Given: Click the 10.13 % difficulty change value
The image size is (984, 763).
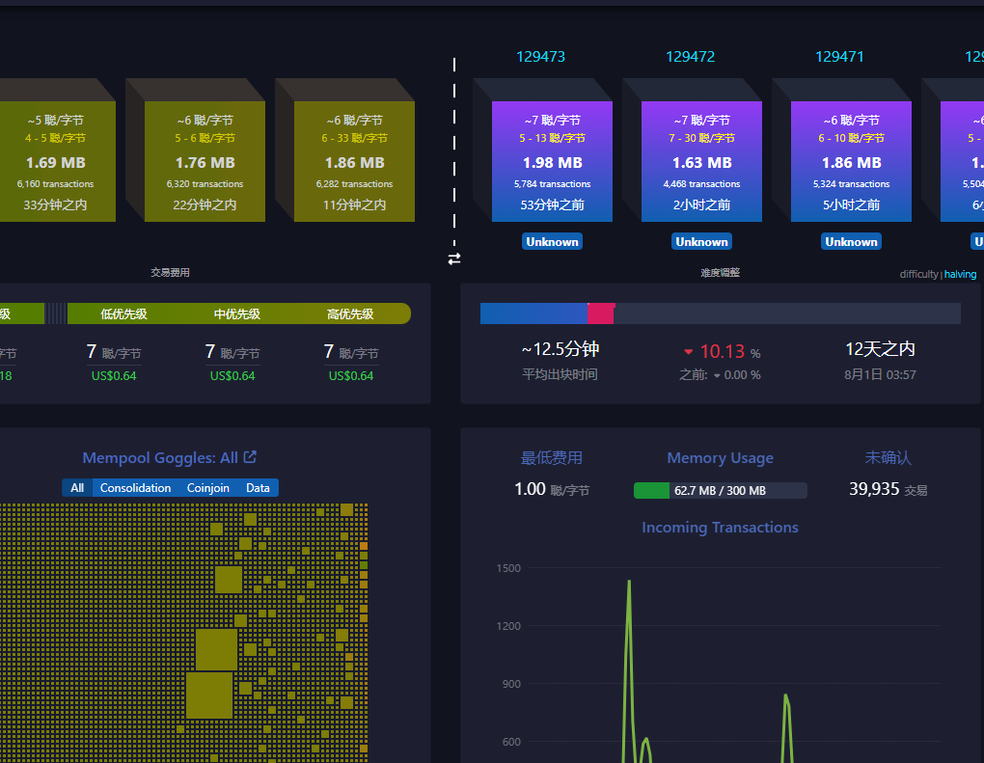Looking at the screenshot, I should pos(723,351).
